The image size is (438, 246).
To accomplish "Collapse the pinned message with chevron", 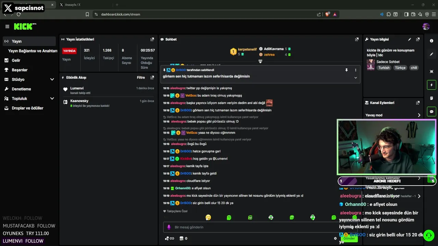I will (x=356, y=78).
